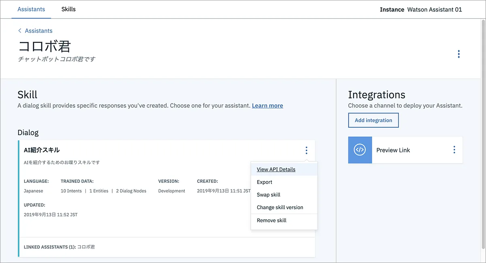Viewport: 486px width, 263px height.
Task: Click the Japanese language value
Action: tap(33, 191)
